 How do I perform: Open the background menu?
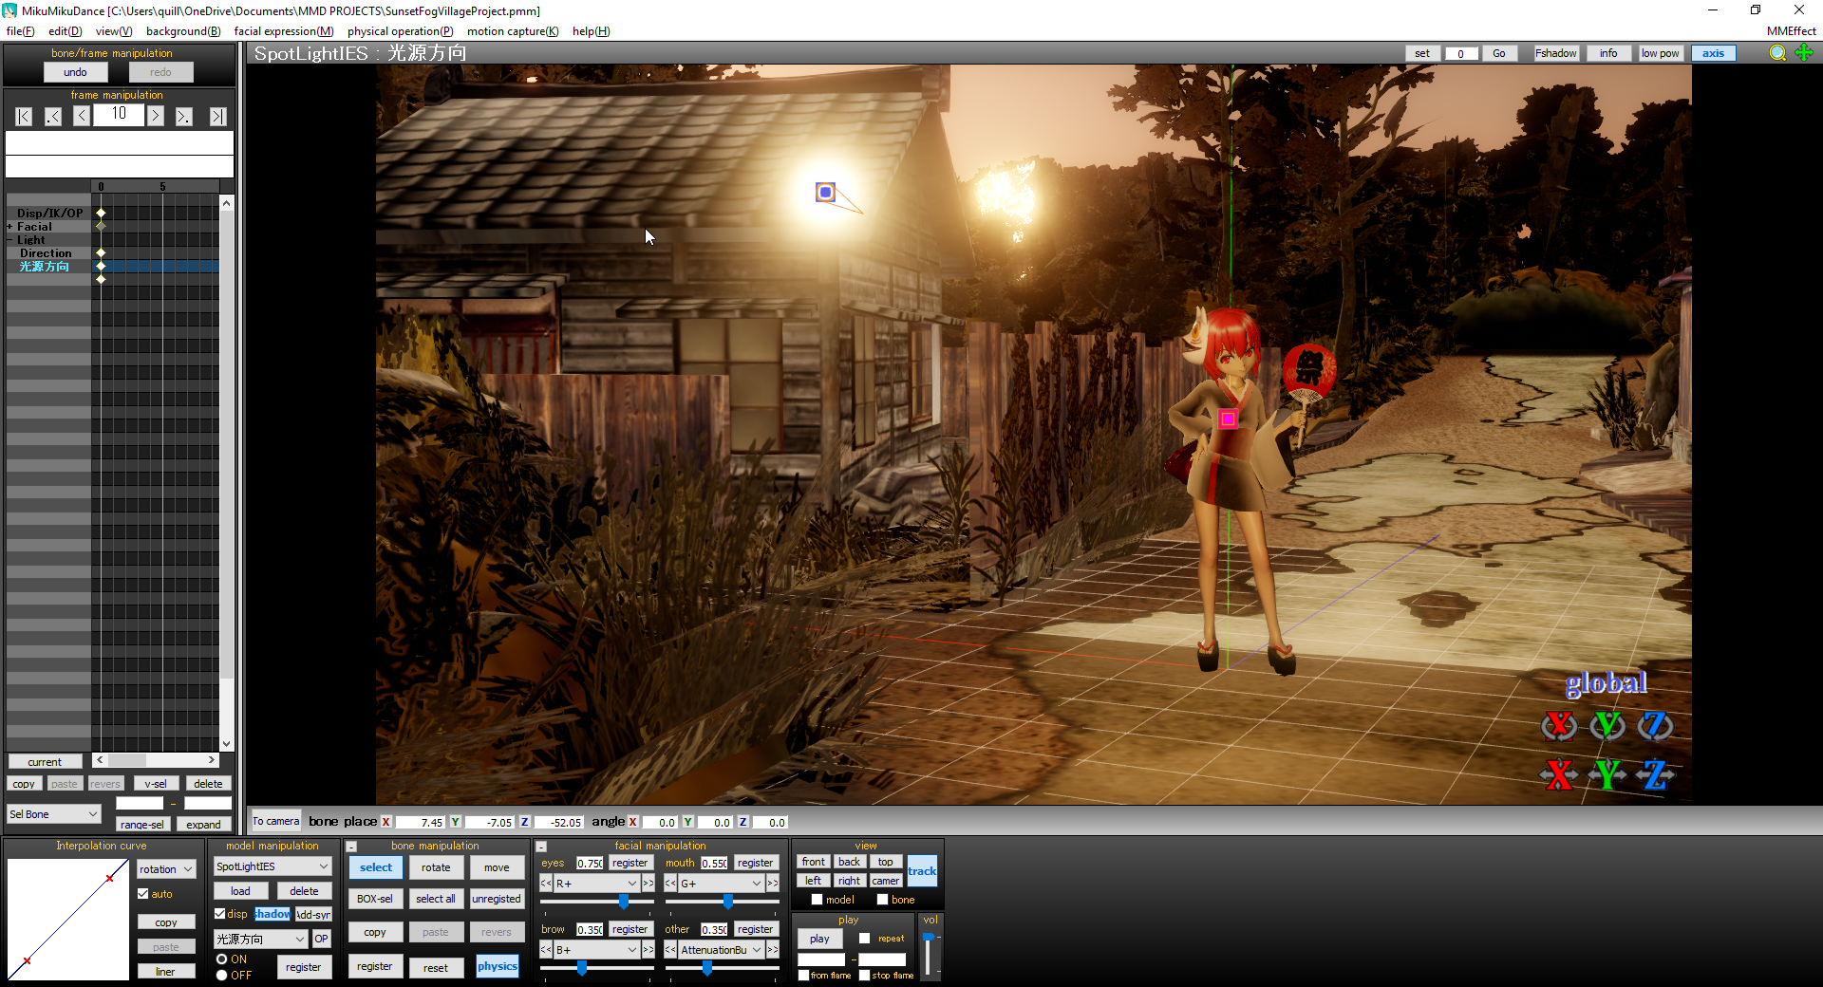coord(183,31)
